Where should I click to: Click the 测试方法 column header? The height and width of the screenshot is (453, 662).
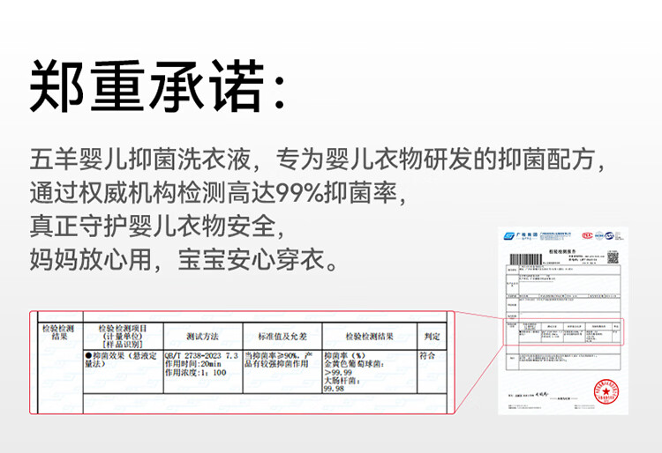203,337
